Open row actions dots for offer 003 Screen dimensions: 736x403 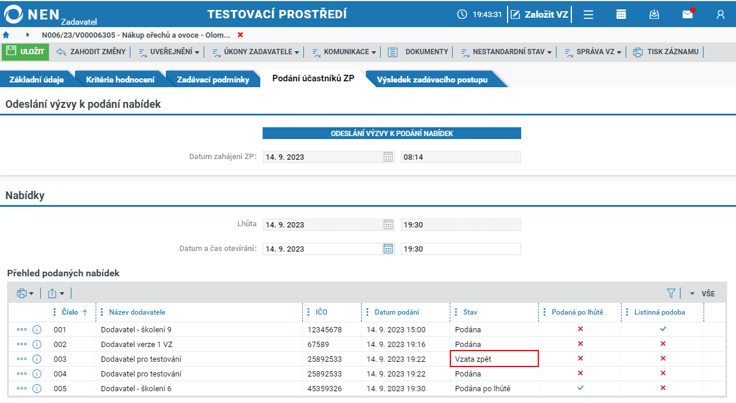pos(22,359)
